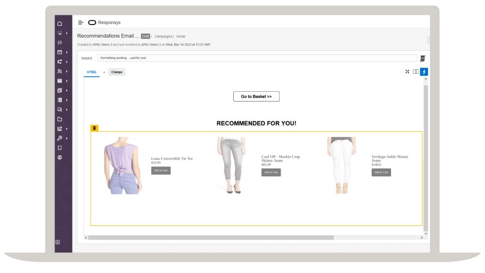Viewport: 485px width, 273px height.
Task: Expand the server list submenu arrow
Action: point(67,100)
